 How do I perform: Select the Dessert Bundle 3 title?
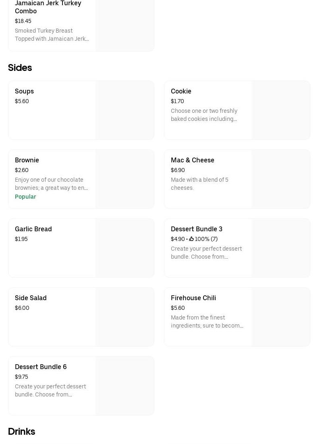(x=196, y=229)
